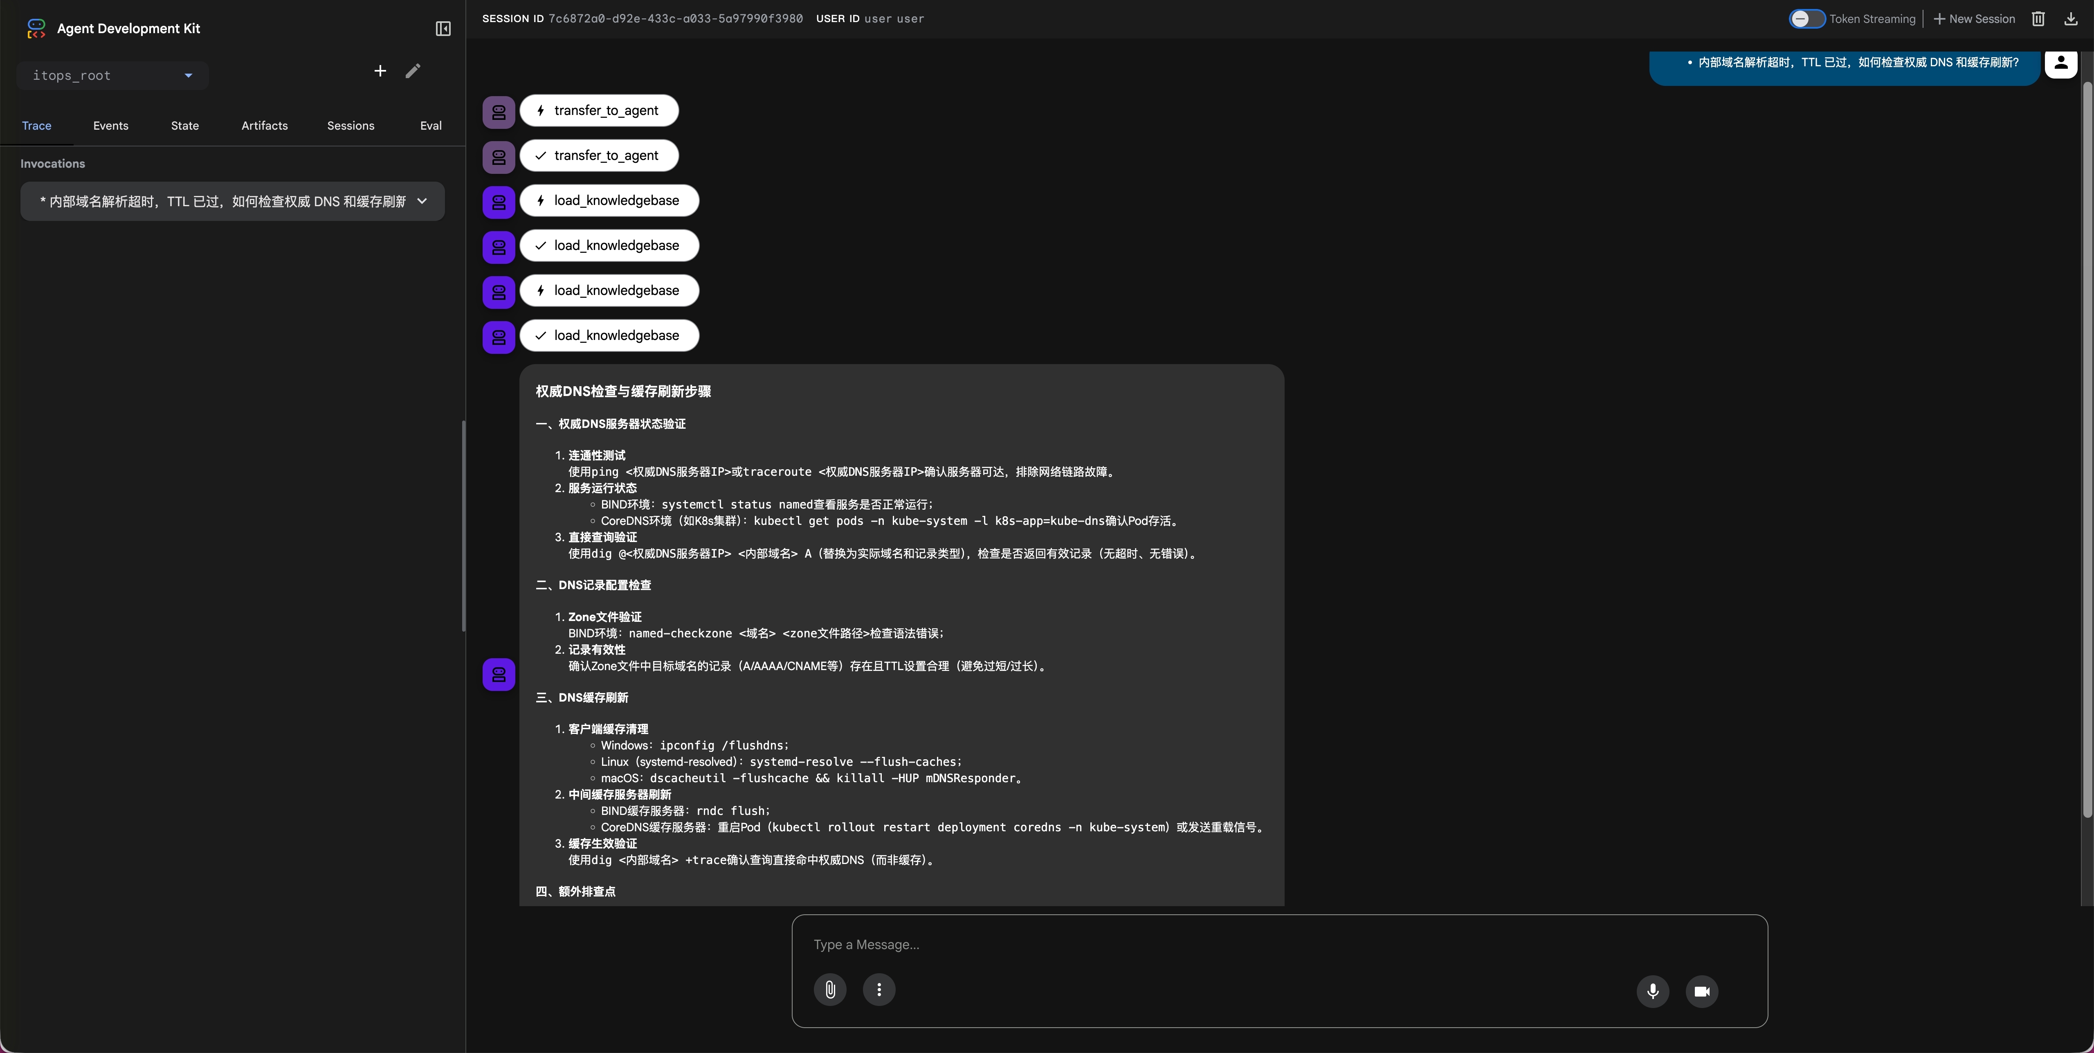Image resolution: width=2094 pixels, height=1053 pixels.
Task: Collapse the sidebar panel
Action: [x=444, y=29]
